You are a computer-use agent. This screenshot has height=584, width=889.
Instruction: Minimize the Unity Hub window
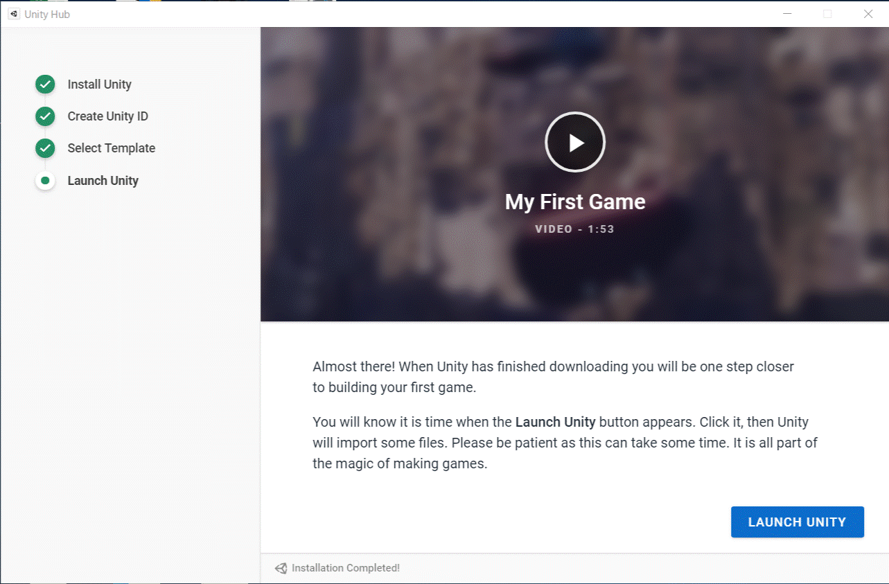(x=787, y=14)
